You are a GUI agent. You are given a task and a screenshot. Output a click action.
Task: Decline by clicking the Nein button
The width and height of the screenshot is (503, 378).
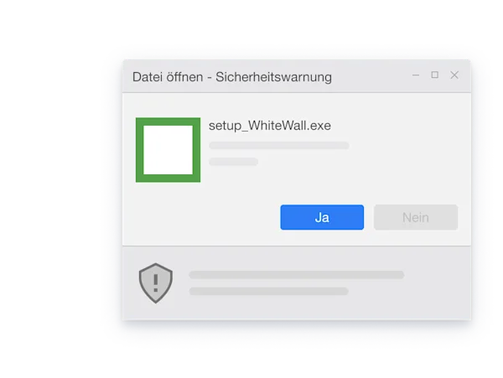(416, 217)
